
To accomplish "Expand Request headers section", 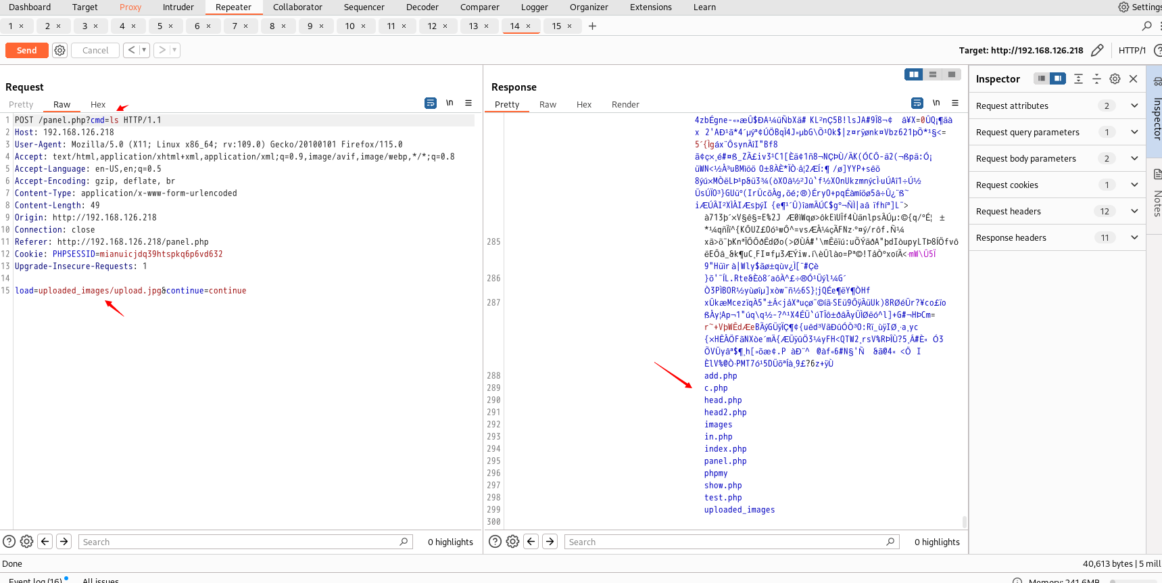I will pos(1057,211).
